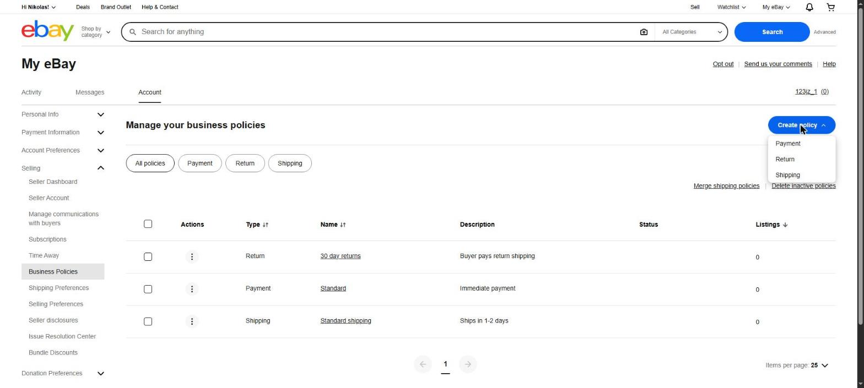864x388 pixels.
Task: Open the 30 day returns policy link
Action: pyautogui.click(x=341, y=256)
